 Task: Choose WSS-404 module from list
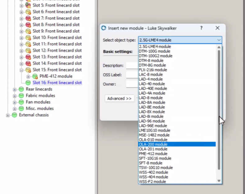pos(177,177)
